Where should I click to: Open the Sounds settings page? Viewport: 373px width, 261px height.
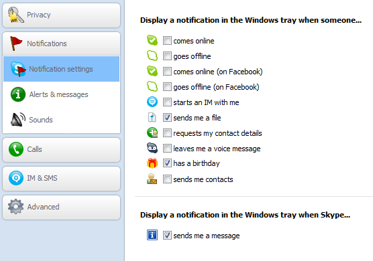click(x=61, y=120)
